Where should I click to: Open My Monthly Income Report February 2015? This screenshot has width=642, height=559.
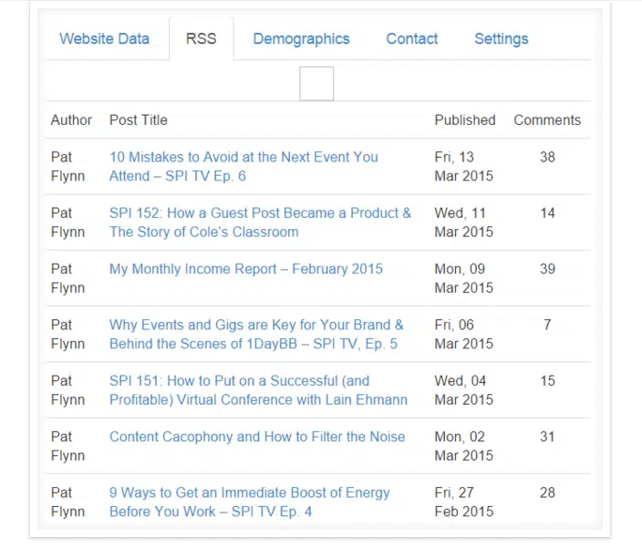pos(245,269)
